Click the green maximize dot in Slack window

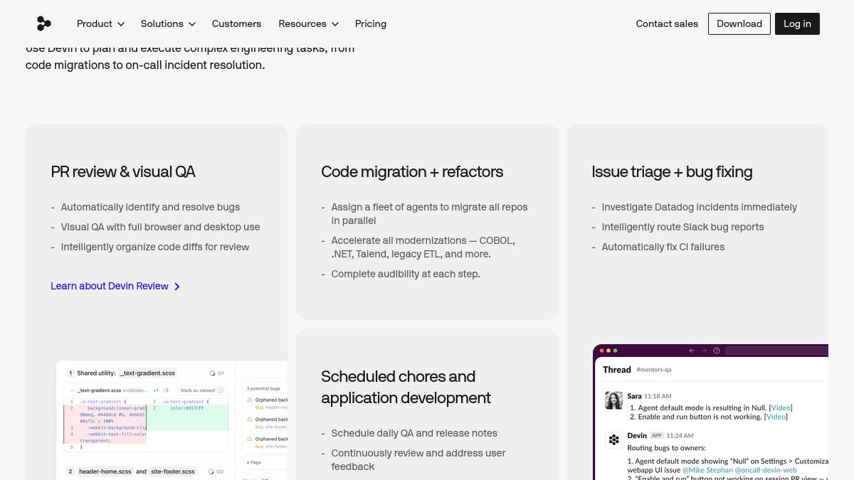[x=615, y=351]
